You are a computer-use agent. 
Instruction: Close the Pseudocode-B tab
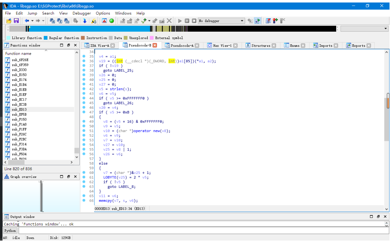(x=155, y=45)
